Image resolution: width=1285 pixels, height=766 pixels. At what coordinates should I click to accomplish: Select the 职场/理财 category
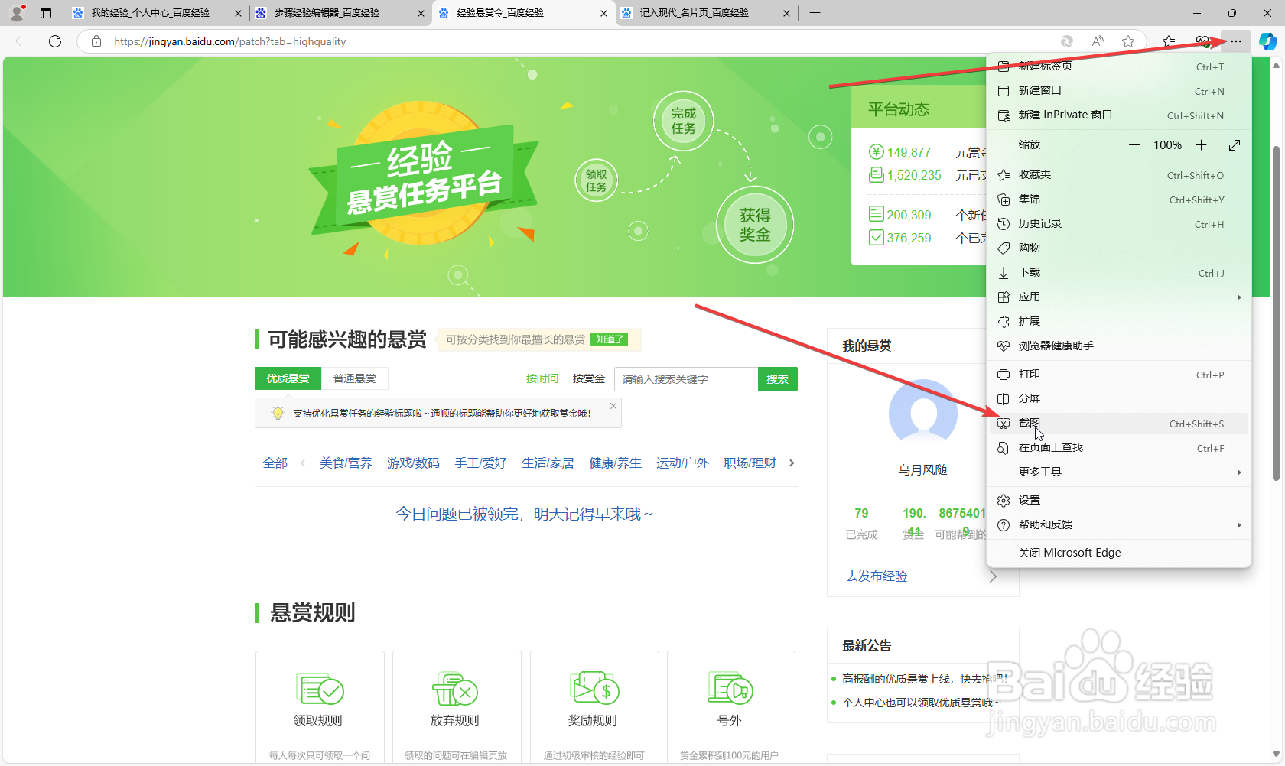tap(750, 463)
